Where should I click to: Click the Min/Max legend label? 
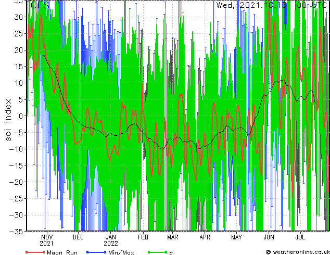point(121,252)
